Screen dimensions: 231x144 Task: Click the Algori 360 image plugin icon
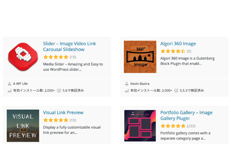[140, 57]
